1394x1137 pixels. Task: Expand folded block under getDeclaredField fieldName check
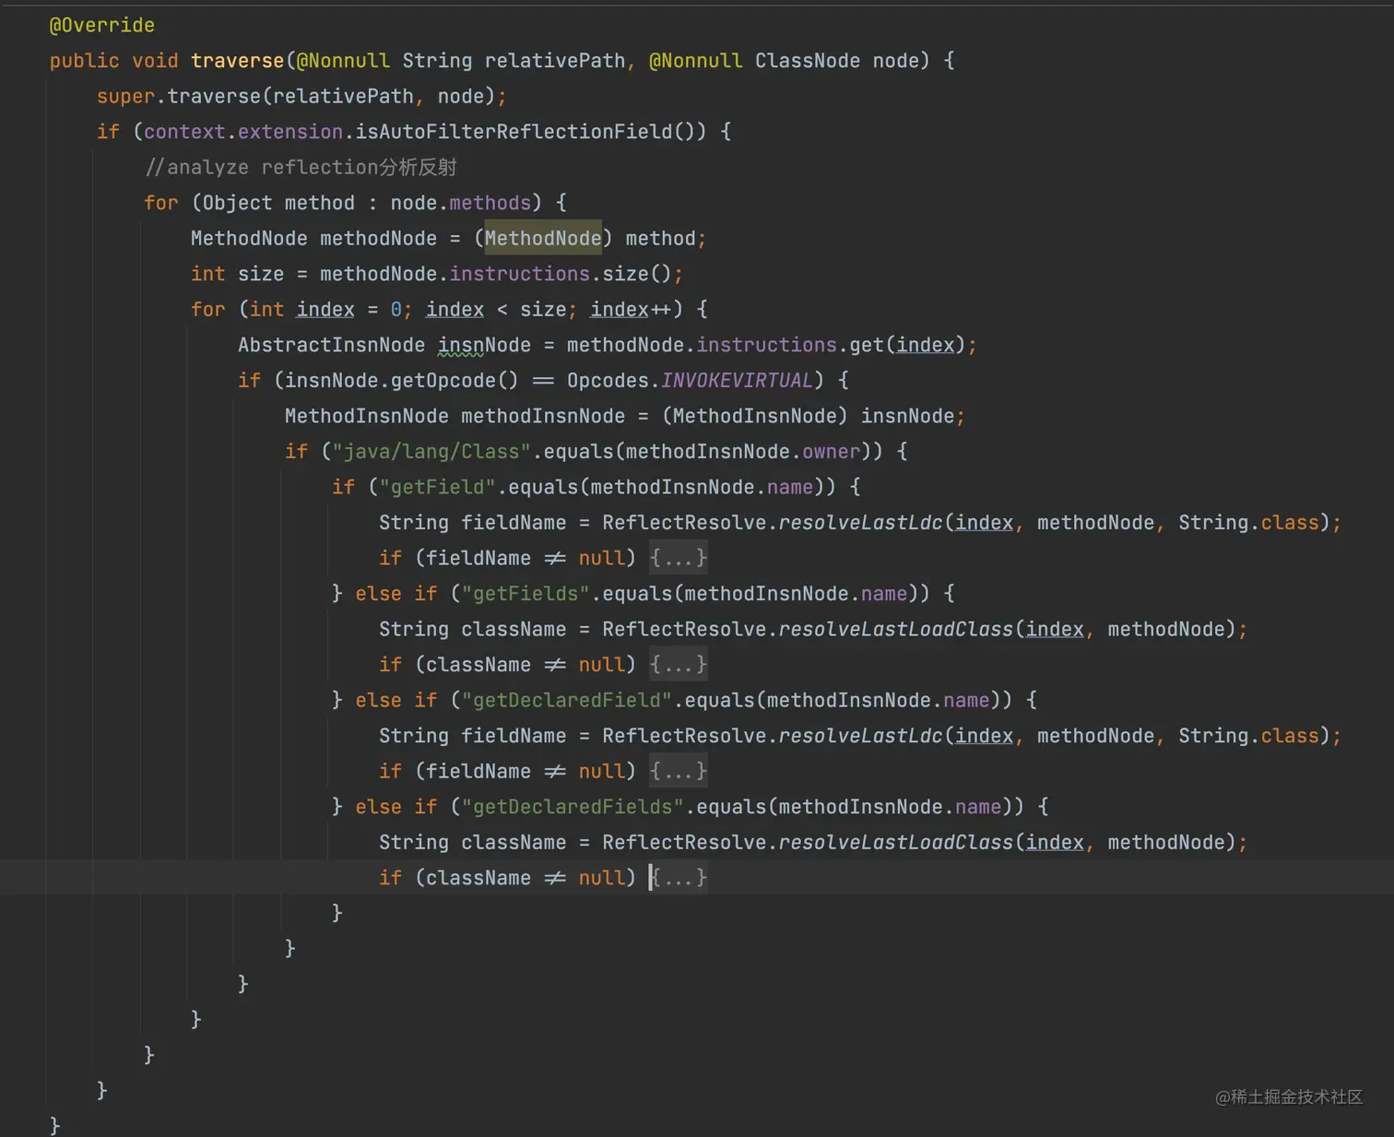678,771
